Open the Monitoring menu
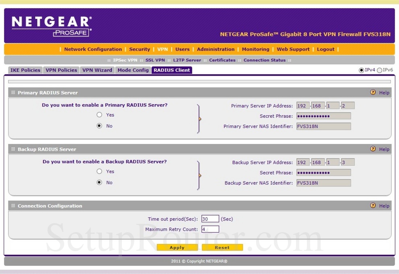The width and height of the screenshot is (399, 274). [255, 49]
